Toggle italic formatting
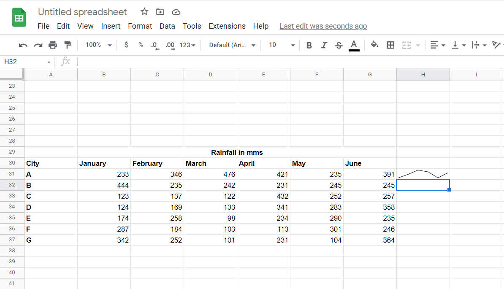Screen dimensions: 504x289 point(324,45)
